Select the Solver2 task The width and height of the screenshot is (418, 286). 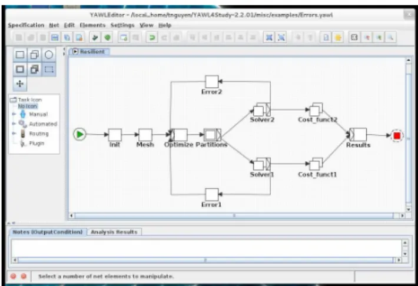[261, 109]
